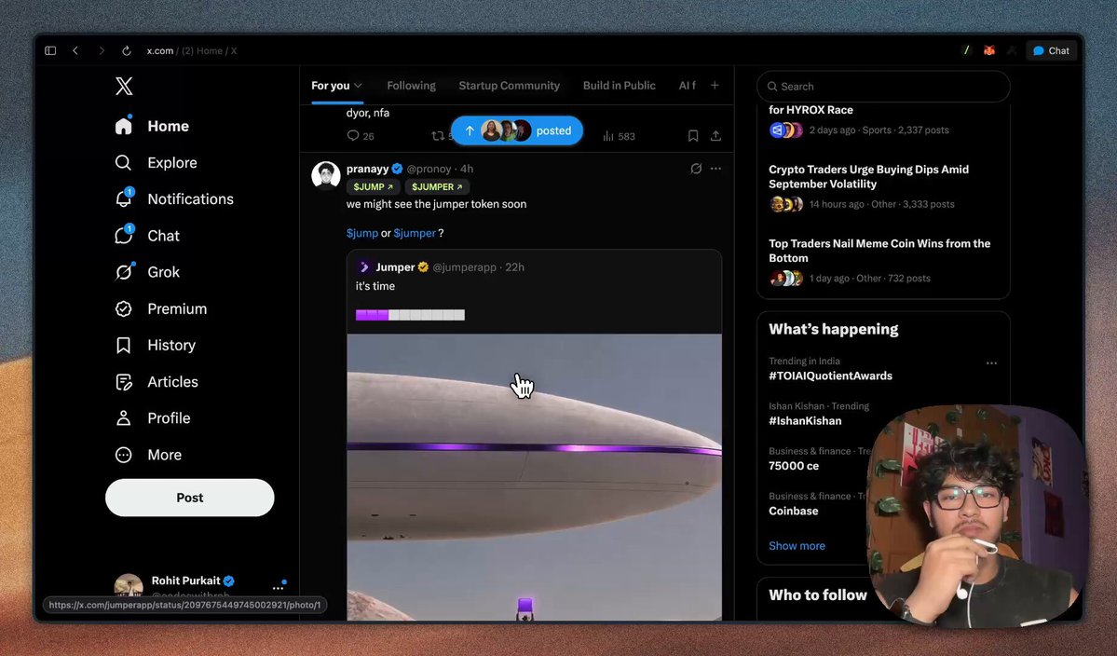Viewport: 1117px width, 656px height.
Task: Click the $jumper cashtag in the post text
Action: [x=415, y=233]
